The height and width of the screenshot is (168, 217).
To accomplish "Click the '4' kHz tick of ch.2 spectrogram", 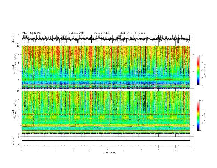I will (x=19, y=117).
